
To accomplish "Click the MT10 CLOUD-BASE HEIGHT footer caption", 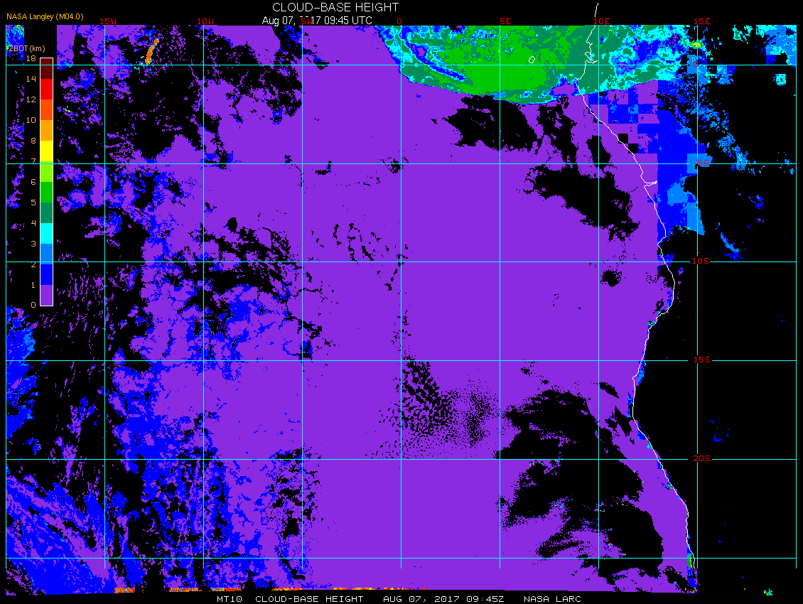I will point(290,599).
